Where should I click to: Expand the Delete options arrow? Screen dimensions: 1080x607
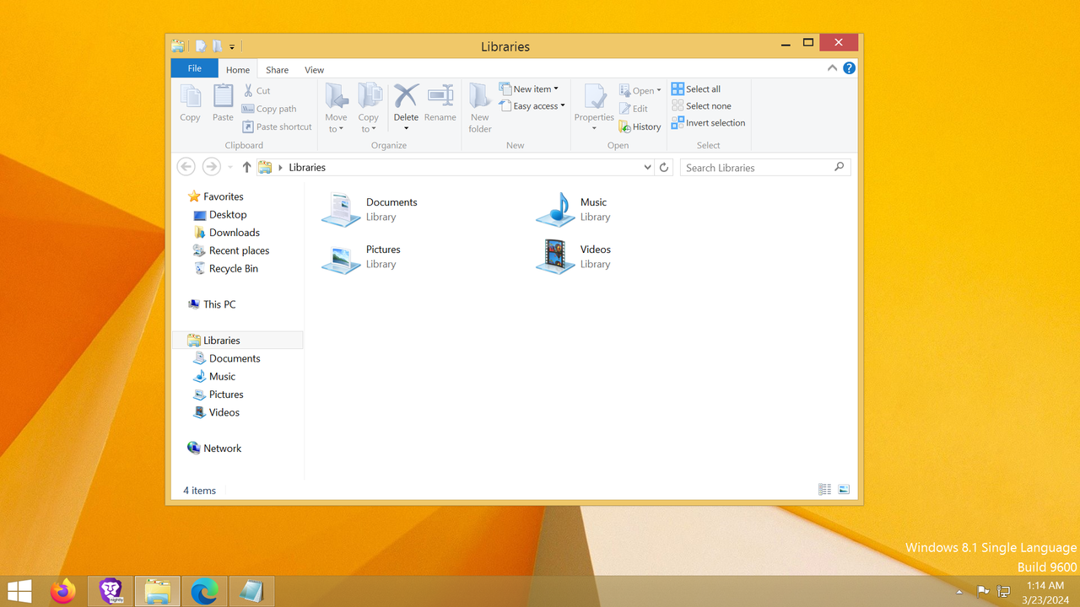click(406, 128)
